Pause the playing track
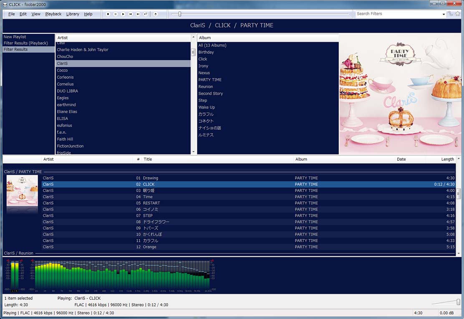 click(116, 14)
